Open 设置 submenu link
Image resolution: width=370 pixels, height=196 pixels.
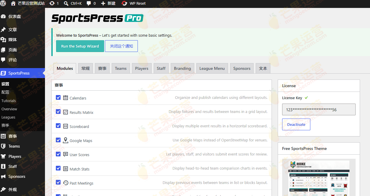[5, 84]
